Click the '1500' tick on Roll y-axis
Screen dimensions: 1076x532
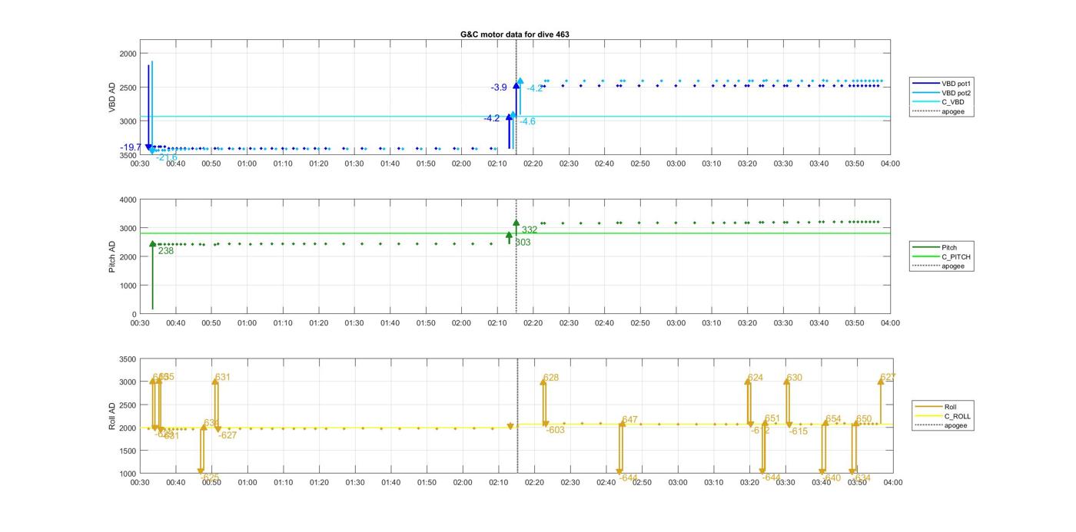pos(128,451)
